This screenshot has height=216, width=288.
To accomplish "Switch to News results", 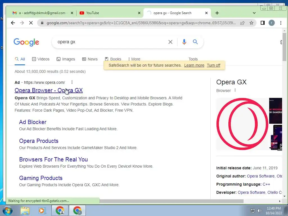I will [x=90, y=59].
